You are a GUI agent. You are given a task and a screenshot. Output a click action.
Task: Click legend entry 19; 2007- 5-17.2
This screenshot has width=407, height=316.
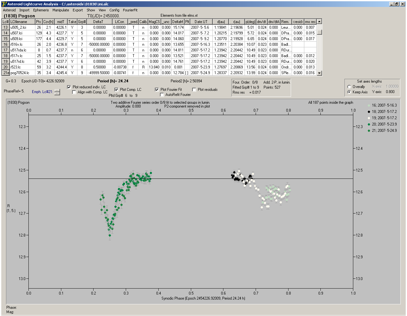pyautogui.click(x=382, y=118)
